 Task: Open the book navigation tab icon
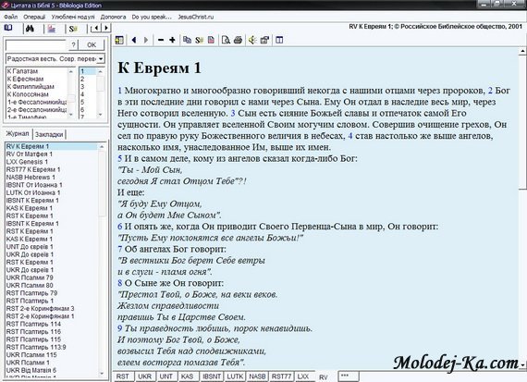coord(8,28)
